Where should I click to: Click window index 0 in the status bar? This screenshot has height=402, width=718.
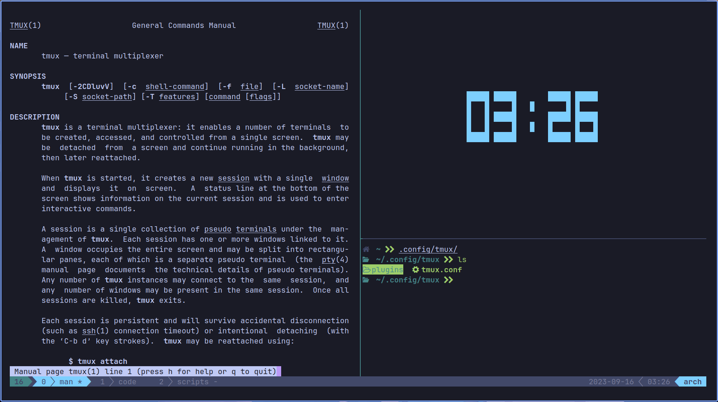[44, 382]
